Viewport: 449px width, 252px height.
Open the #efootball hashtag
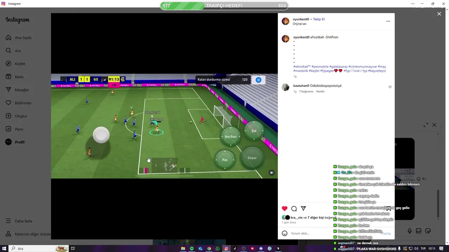click(302, 66)
